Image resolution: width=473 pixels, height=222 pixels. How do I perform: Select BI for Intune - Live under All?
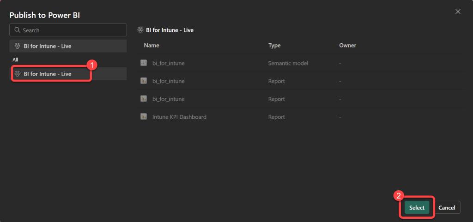click(48, 74)
